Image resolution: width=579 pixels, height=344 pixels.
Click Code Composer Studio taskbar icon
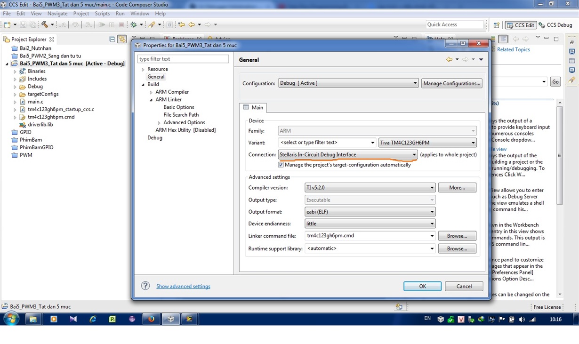coord(171,319)
